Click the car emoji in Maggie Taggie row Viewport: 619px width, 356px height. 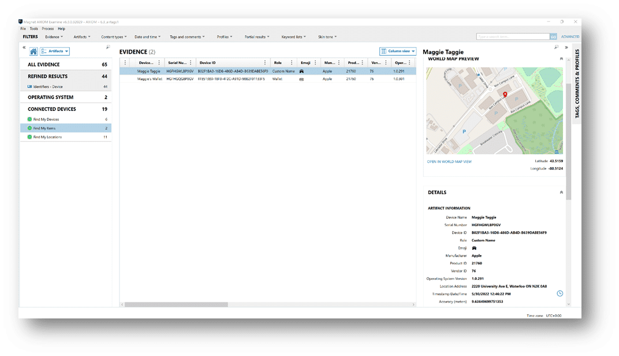(x=301, y=72)
